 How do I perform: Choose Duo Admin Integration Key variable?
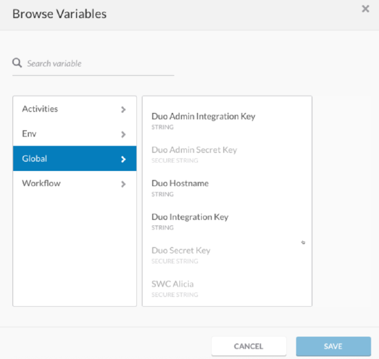(227, 121)
